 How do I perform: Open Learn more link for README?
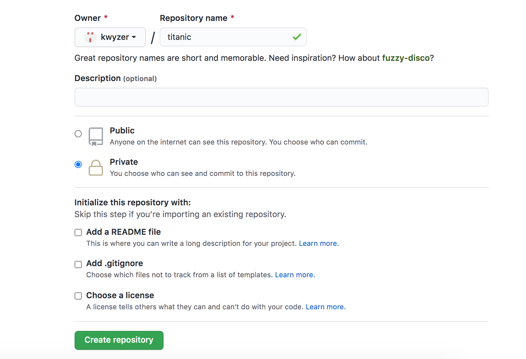click(319, 244)
